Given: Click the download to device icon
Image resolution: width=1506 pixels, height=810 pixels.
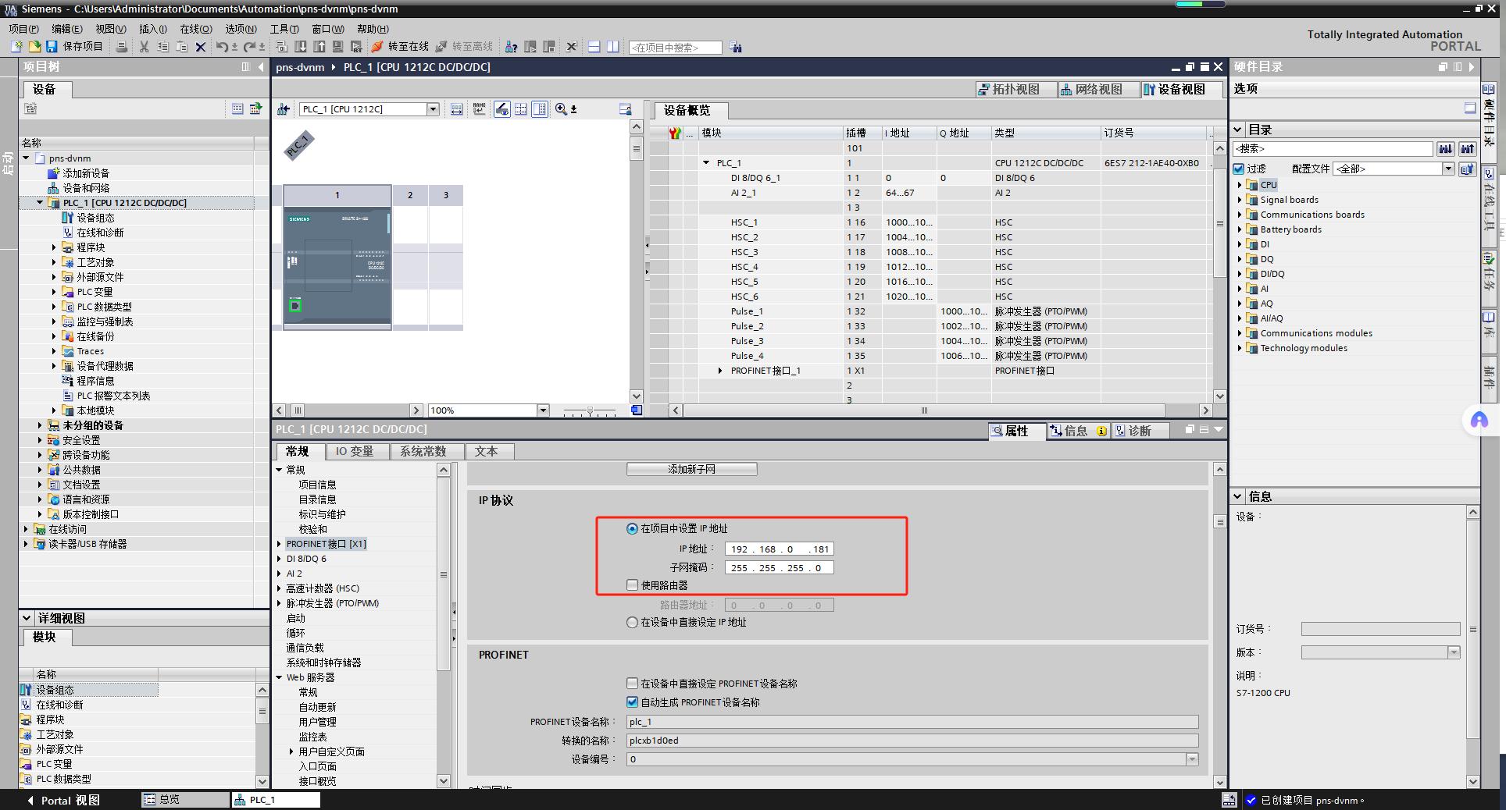Looking at the screenshot, I should pos(301,47).
